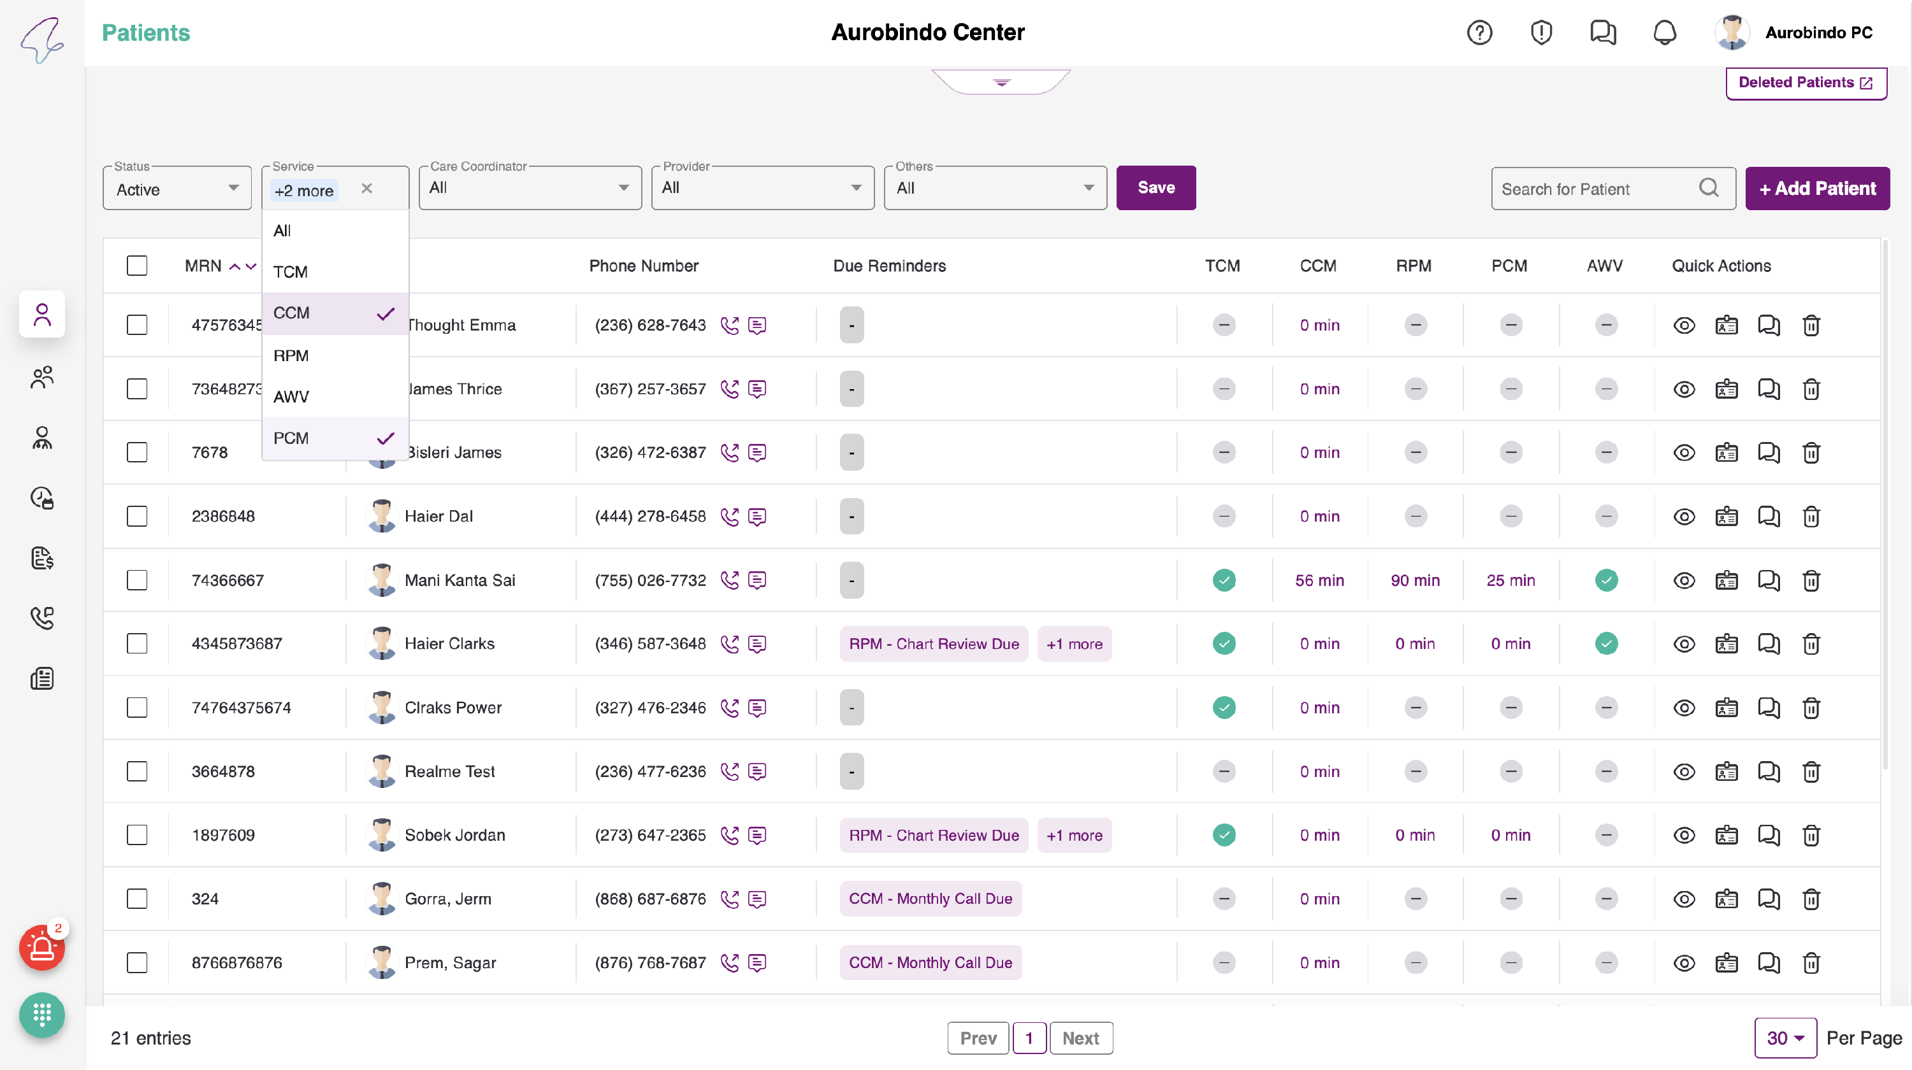
Task: Delete patient Haier Dal with the trash icon
Action: [x=1811, y=516]
